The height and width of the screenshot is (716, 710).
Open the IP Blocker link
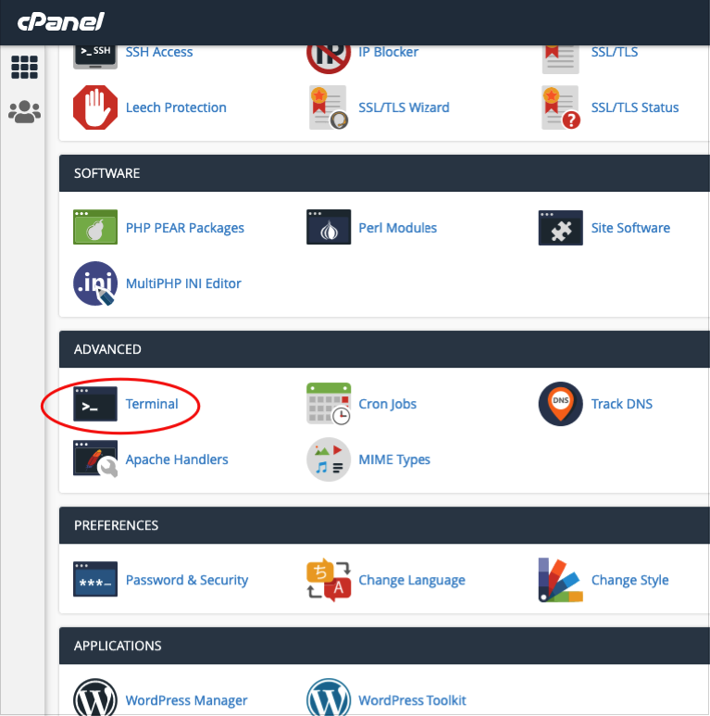(388, 52)
